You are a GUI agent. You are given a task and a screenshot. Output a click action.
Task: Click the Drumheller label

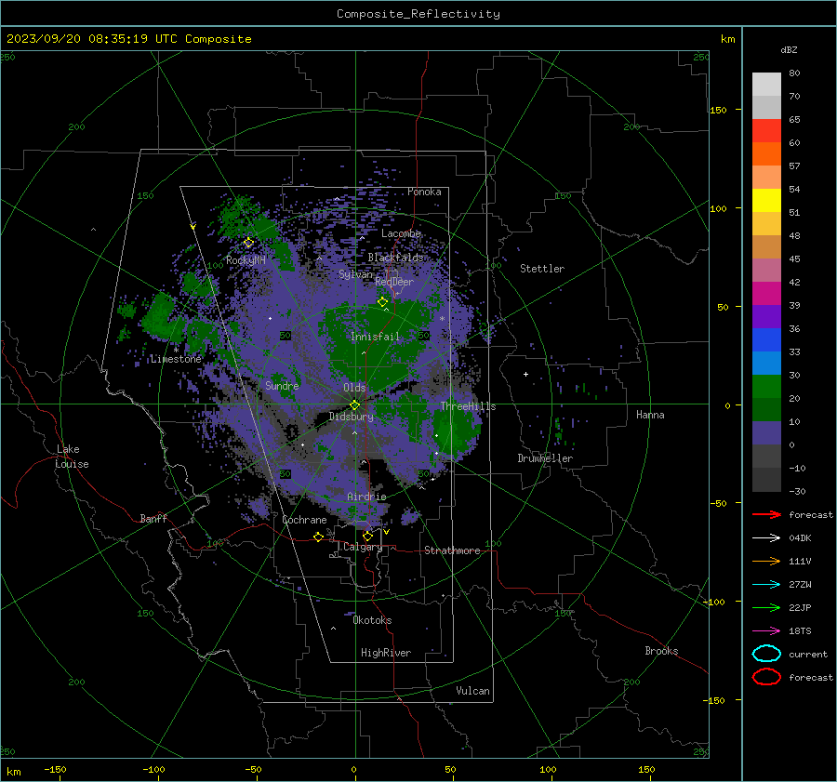tap(545, 458)
